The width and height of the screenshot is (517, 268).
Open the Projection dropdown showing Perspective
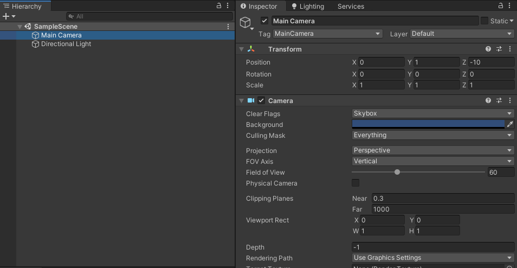[433, 150]
